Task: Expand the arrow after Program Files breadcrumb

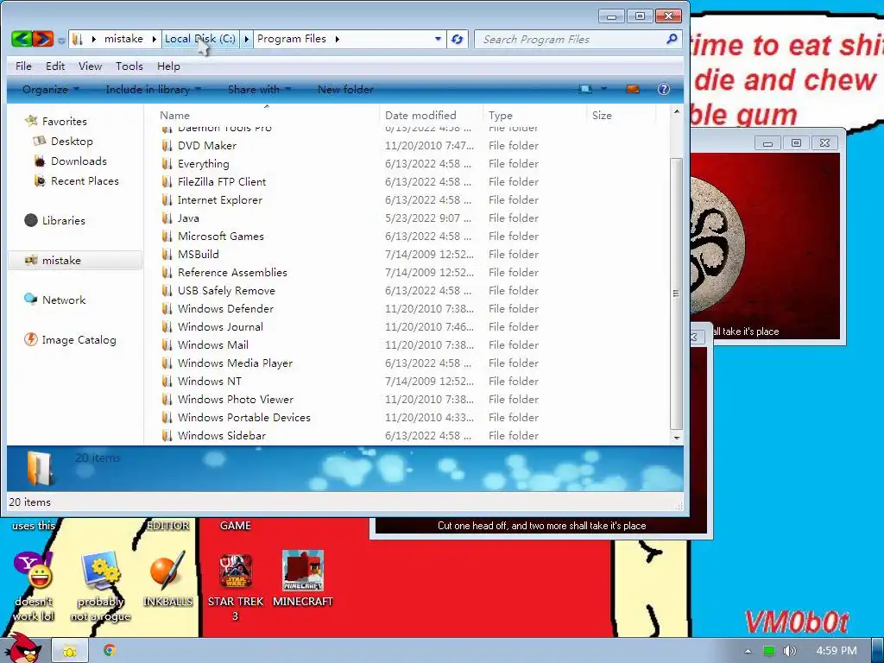Action: pyautogui.click(x=337, y=39)
